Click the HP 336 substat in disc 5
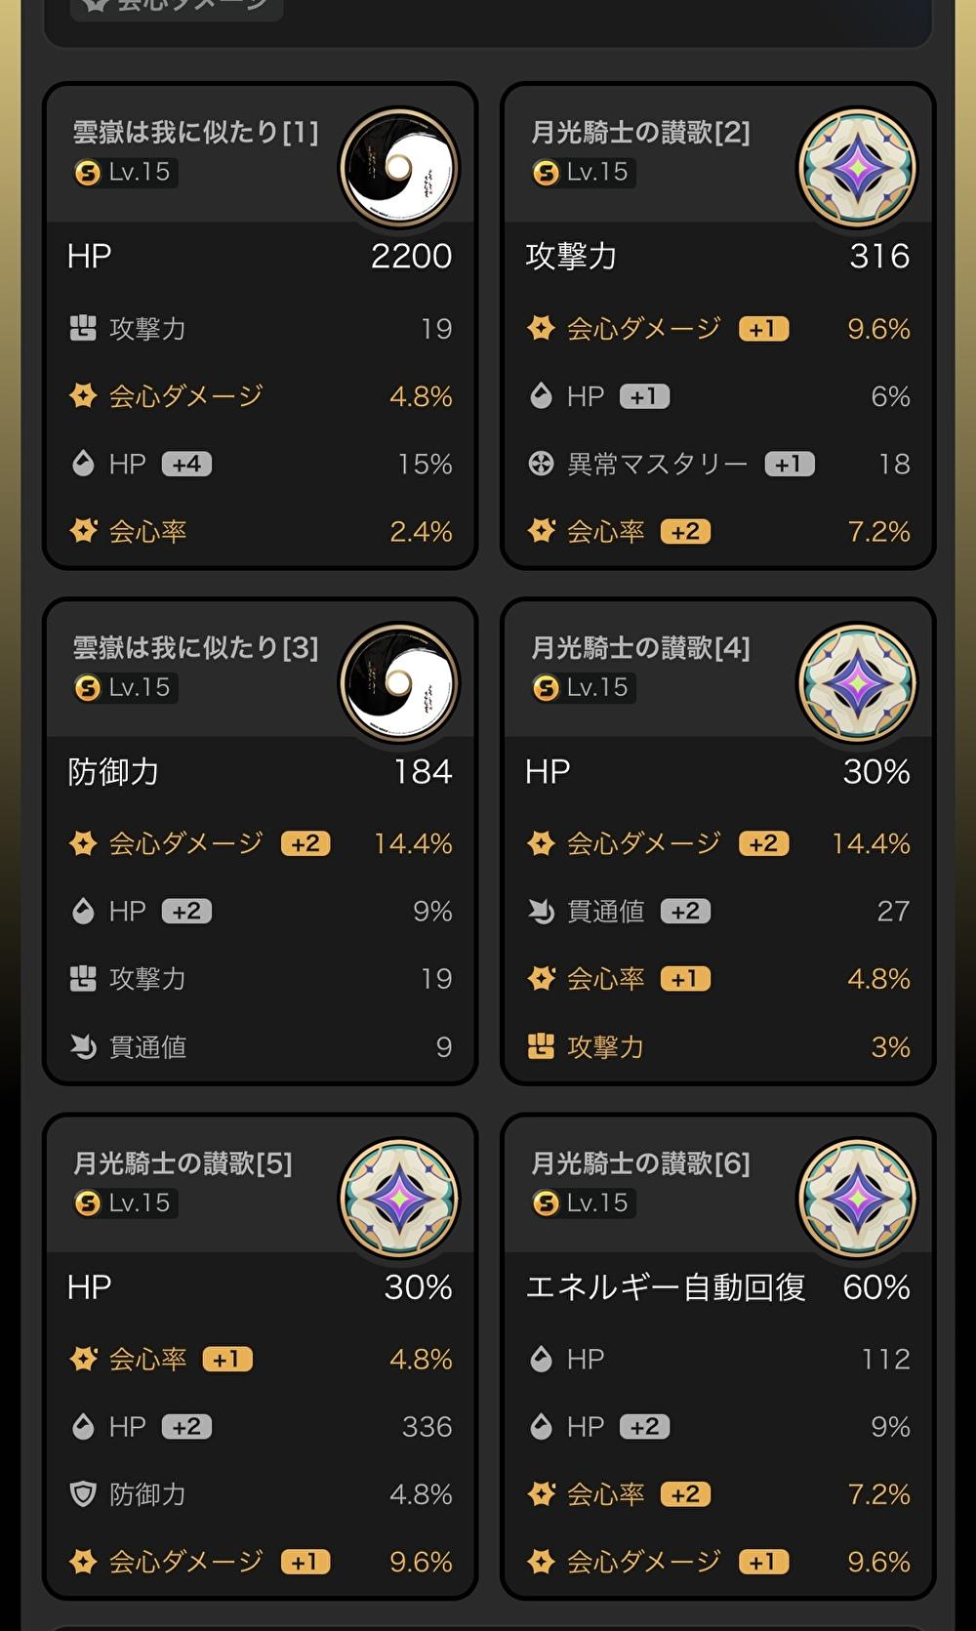Image resolution: width=976 pixels, height=1631 pixels. [x=260, y=1426]
